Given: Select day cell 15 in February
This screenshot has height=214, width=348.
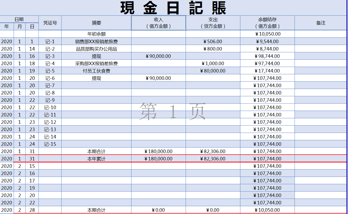Looking at the screenshot, I should click(x=32, y=166).
